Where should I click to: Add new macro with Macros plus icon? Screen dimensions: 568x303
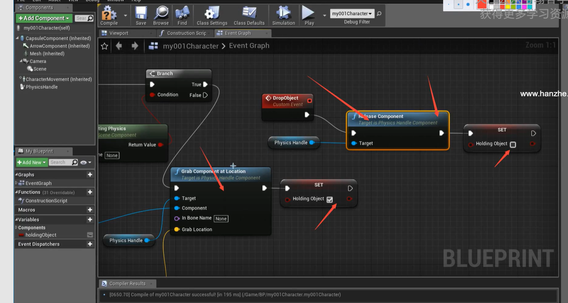click(x=90, y=210)
